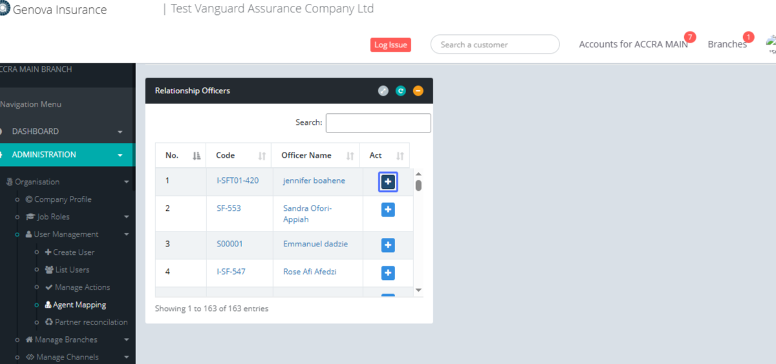Image resolution: width=776 pixels, height=364 pixels.
Task: Click plus action button for Rose Afi Afedzi
Action: click(x=388, y=273)
